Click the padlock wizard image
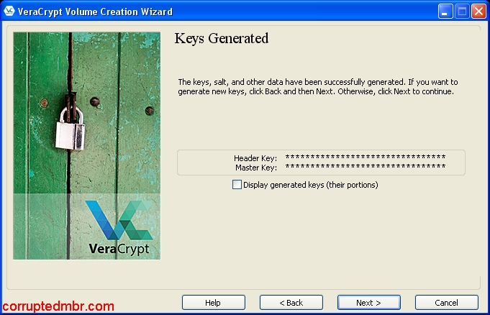Screen dimensions: 490x315 tap(87, 145)
